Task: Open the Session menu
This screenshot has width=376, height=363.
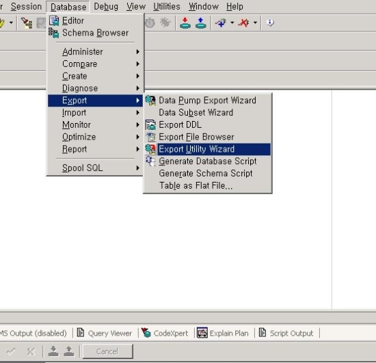Action: (26, 6)
